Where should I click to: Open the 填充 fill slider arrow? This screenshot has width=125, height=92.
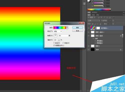point(113,24)
